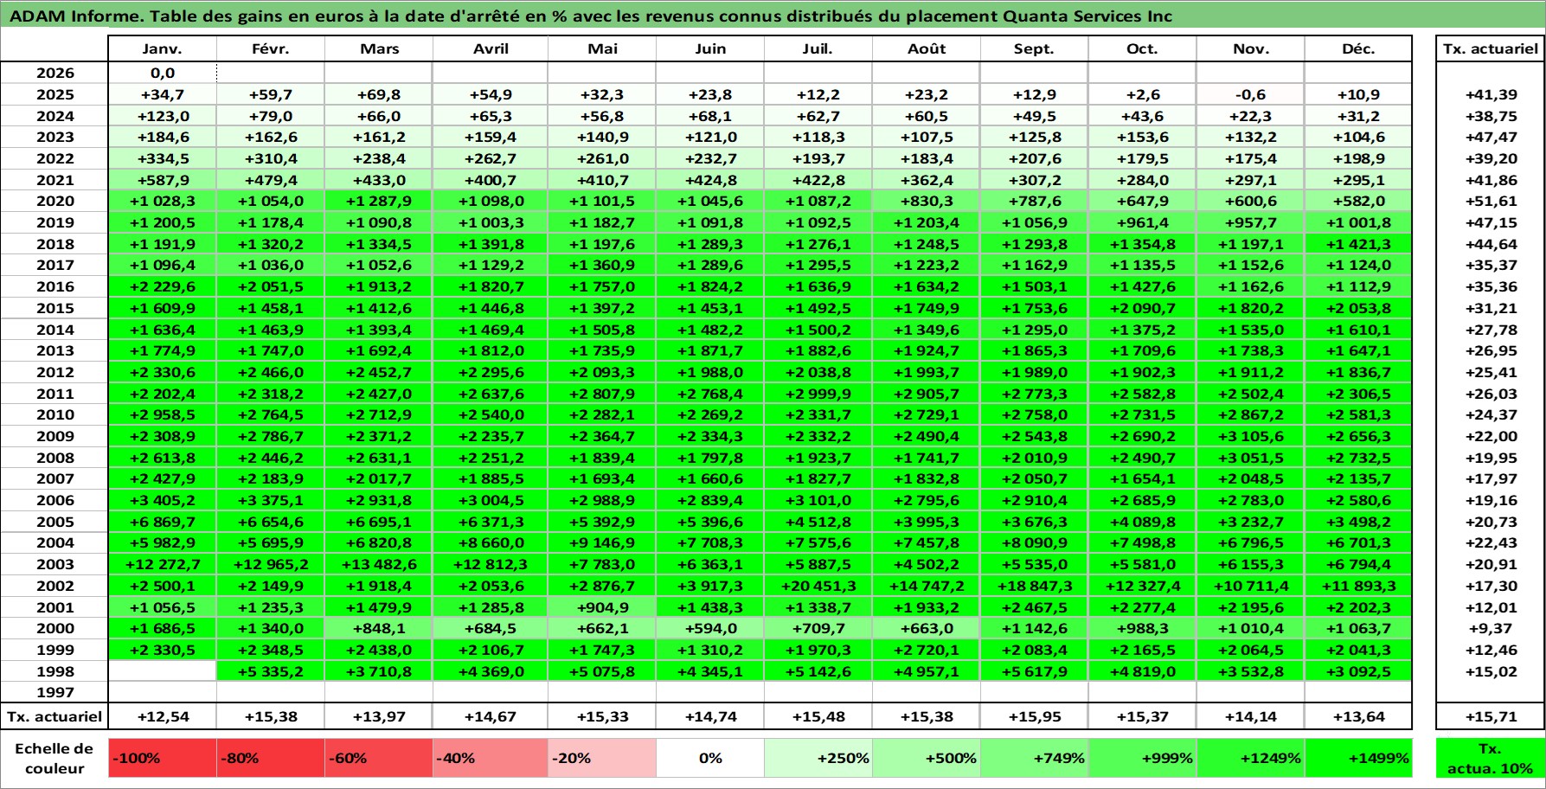Click the +904,9 cell in Mai 2001

click(602, 607)
